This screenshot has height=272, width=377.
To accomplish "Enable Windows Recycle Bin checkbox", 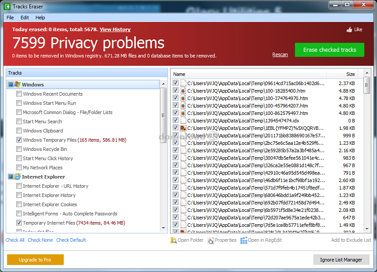I will [19, 149].
